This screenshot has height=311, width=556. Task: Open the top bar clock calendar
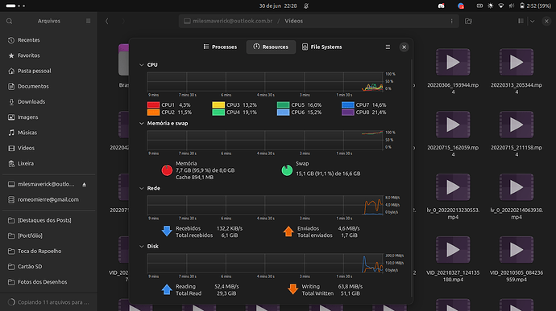[x=278, y=6]
